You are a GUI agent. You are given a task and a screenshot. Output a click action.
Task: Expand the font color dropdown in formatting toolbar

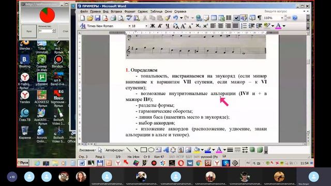pyautogui.click(x=284, y=26)
